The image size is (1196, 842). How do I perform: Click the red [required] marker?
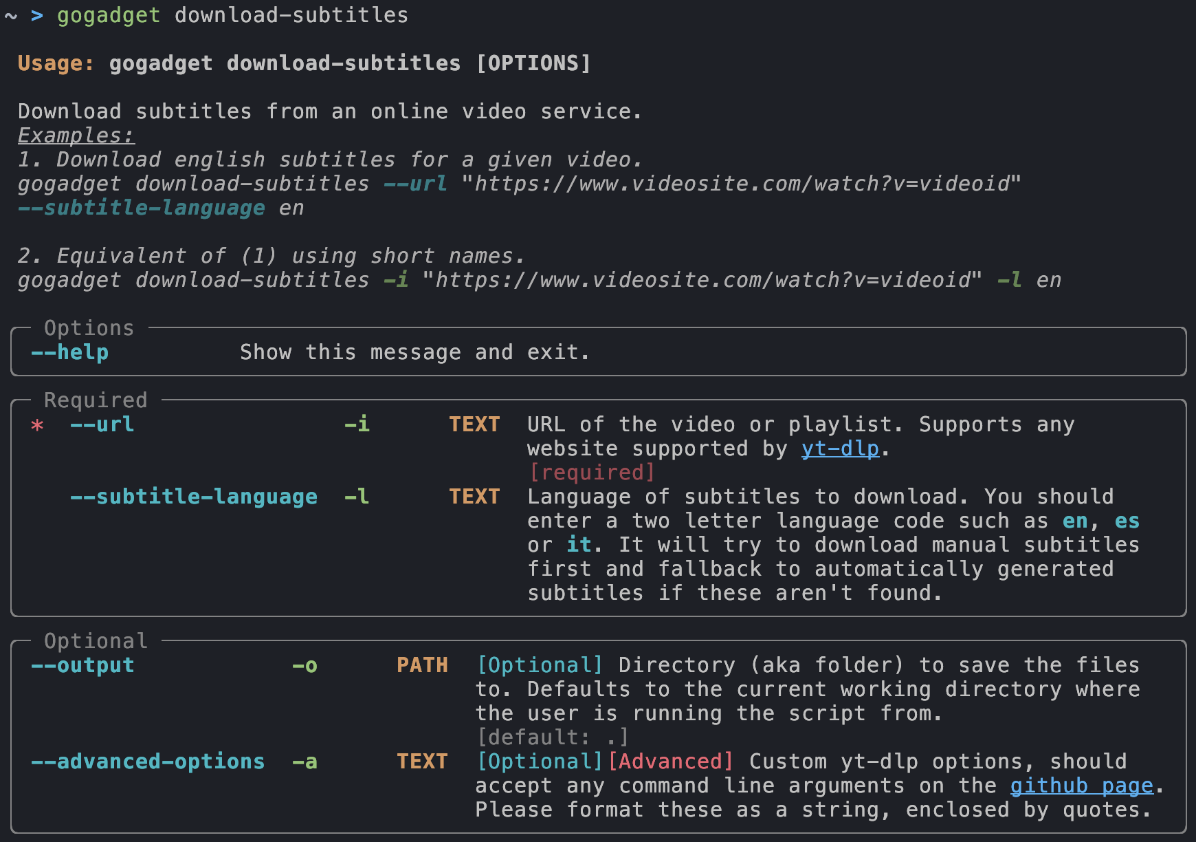(x=592, y=473)
